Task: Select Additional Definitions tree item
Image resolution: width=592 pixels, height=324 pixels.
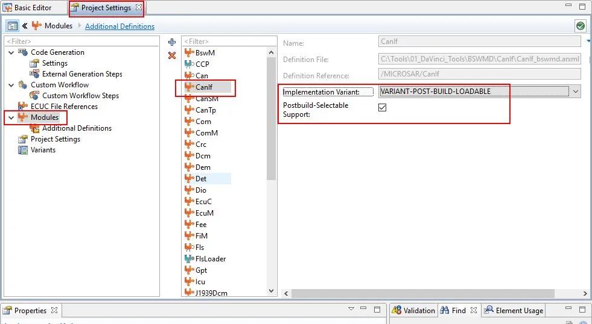Action: pos(77,128)
